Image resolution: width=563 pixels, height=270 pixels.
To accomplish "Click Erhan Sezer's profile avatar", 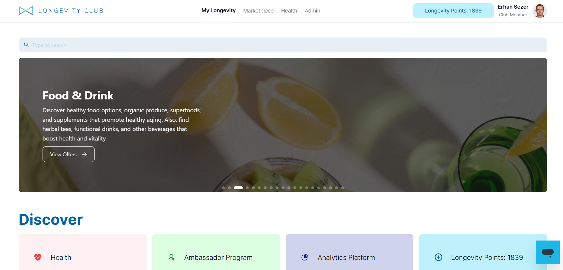I will (x=539, y=11).
